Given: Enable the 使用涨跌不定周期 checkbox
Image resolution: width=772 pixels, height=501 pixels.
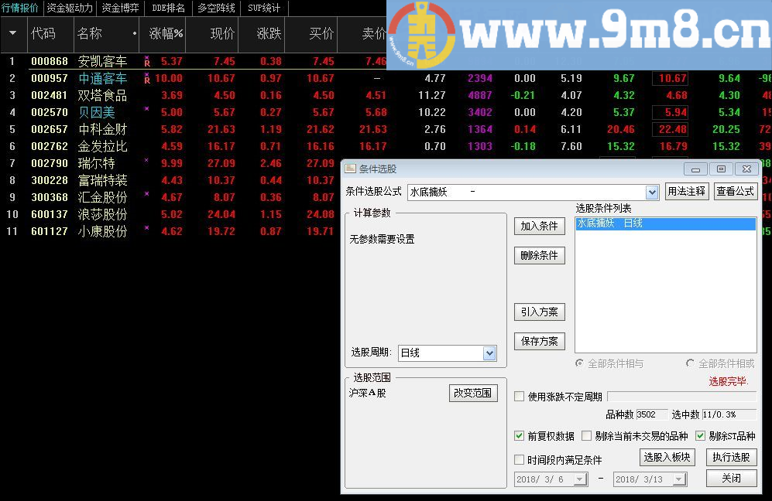Looking at the screenshot, I should tap(519, 397).
